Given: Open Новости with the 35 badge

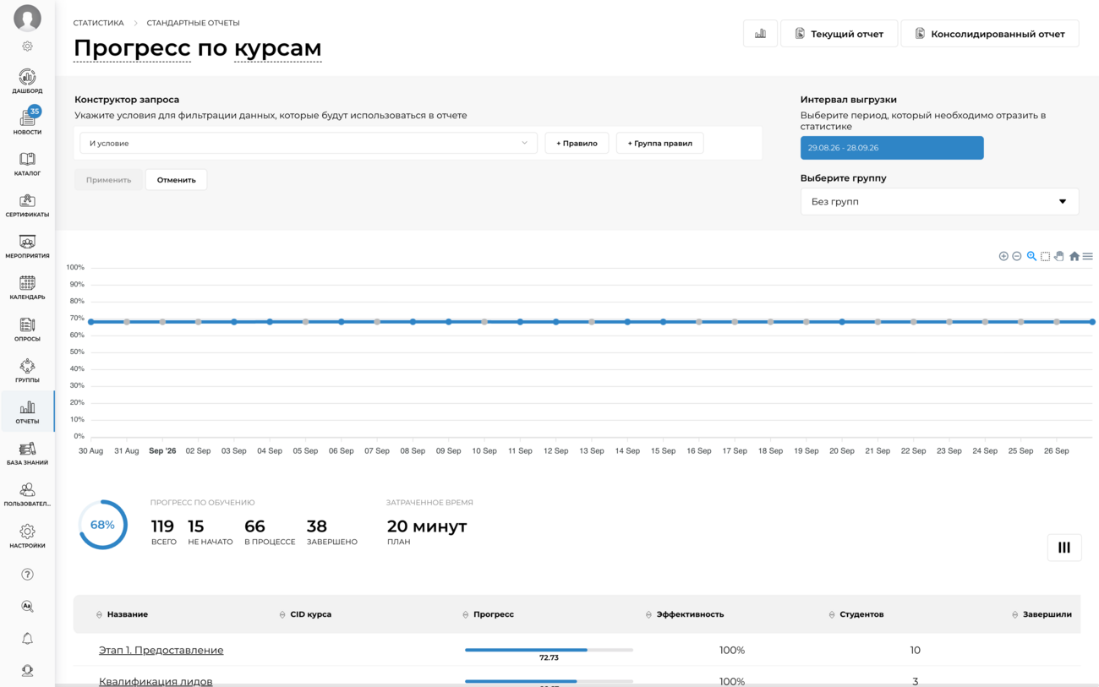Looking at the screenshot, I should (27, 122).
